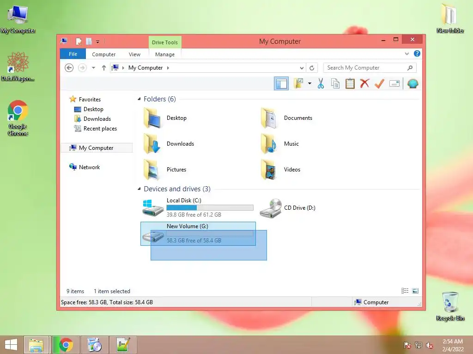Screen dimensions: 473x354
Task: Toggle the navigation pane layout button
Action: click(x=281, y=83)
